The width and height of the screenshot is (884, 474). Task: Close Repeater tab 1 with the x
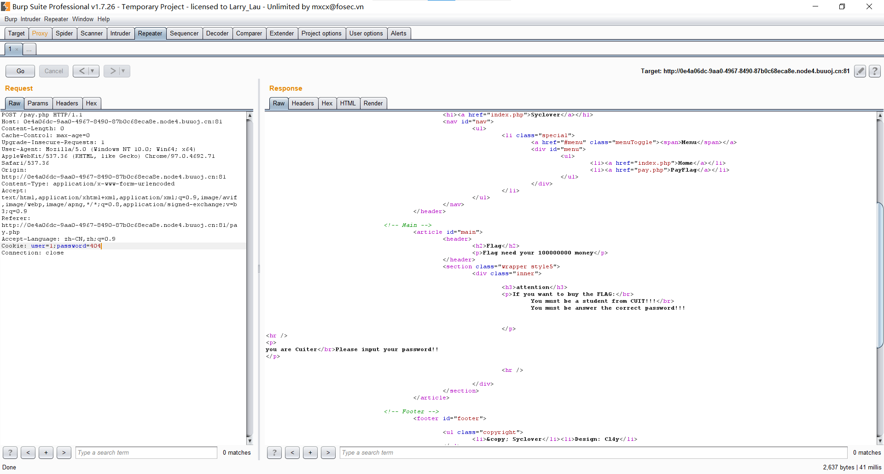17,49
